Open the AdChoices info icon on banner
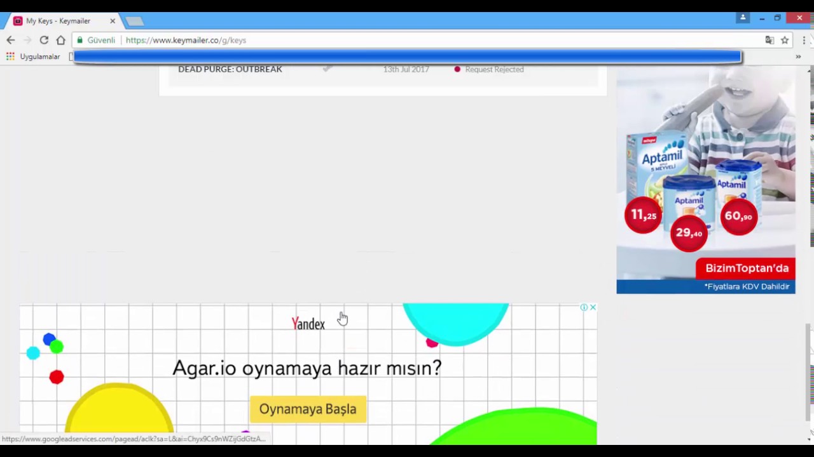 click(x=584, y=307)
